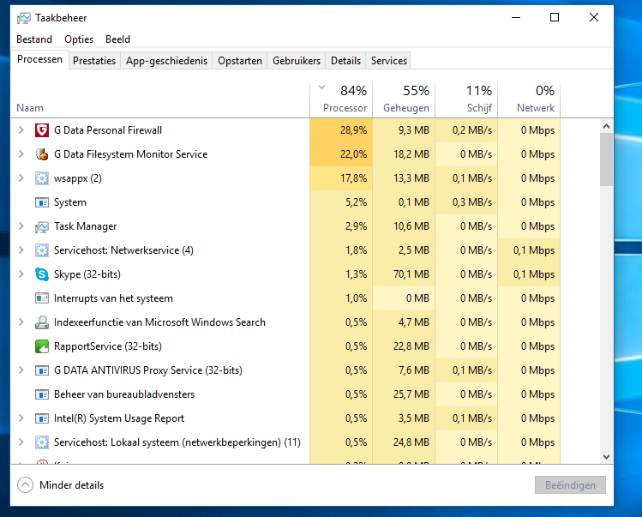Click the Skype icon in the process list
This screenshot has height=517, width=642.
[x=42, y=274]
